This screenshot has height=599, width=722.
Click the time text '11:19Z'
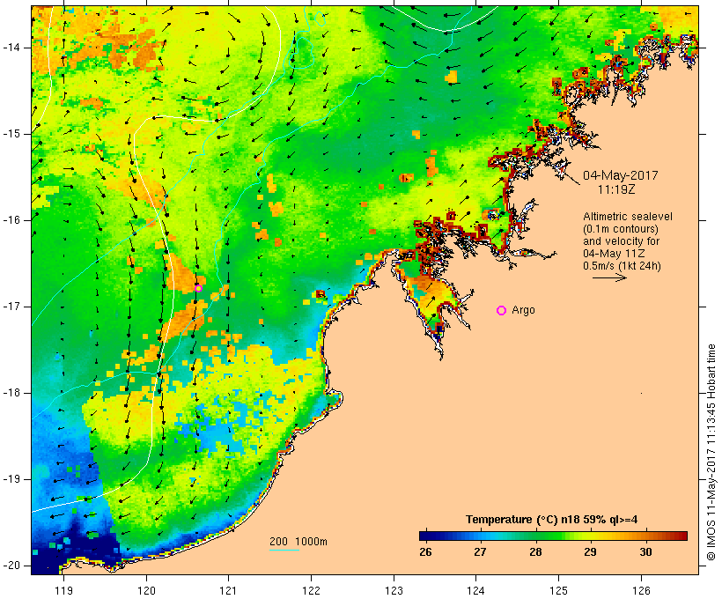tap(616, 189)
